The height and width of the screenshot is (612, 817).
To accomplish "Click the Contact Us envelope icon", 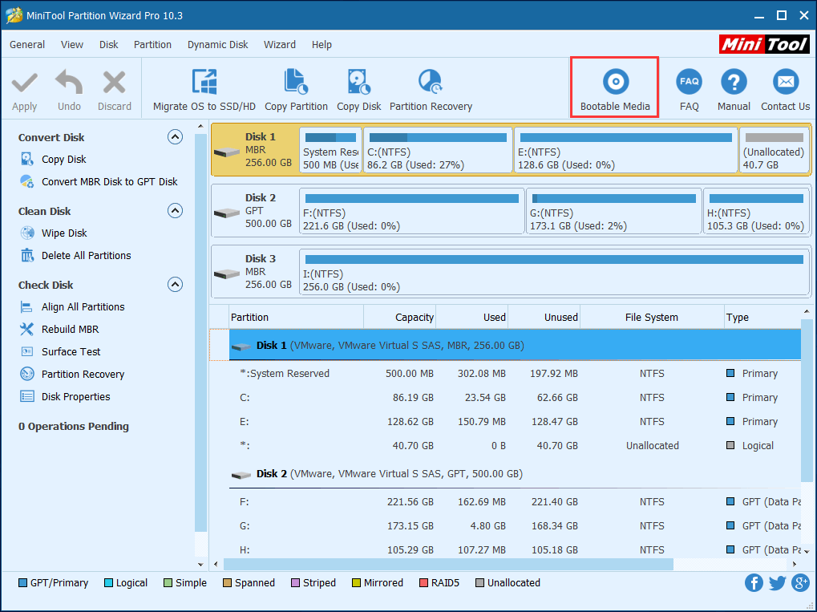I will click(785, 83).
